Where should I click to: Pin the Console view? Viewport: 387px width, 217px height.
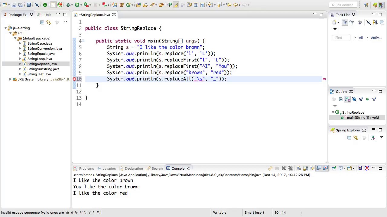(334, 168)
